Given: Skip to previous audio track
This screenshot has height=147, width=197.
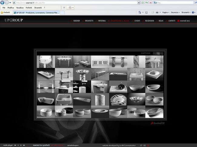Looking at the screenshot, I should [15, 145].
